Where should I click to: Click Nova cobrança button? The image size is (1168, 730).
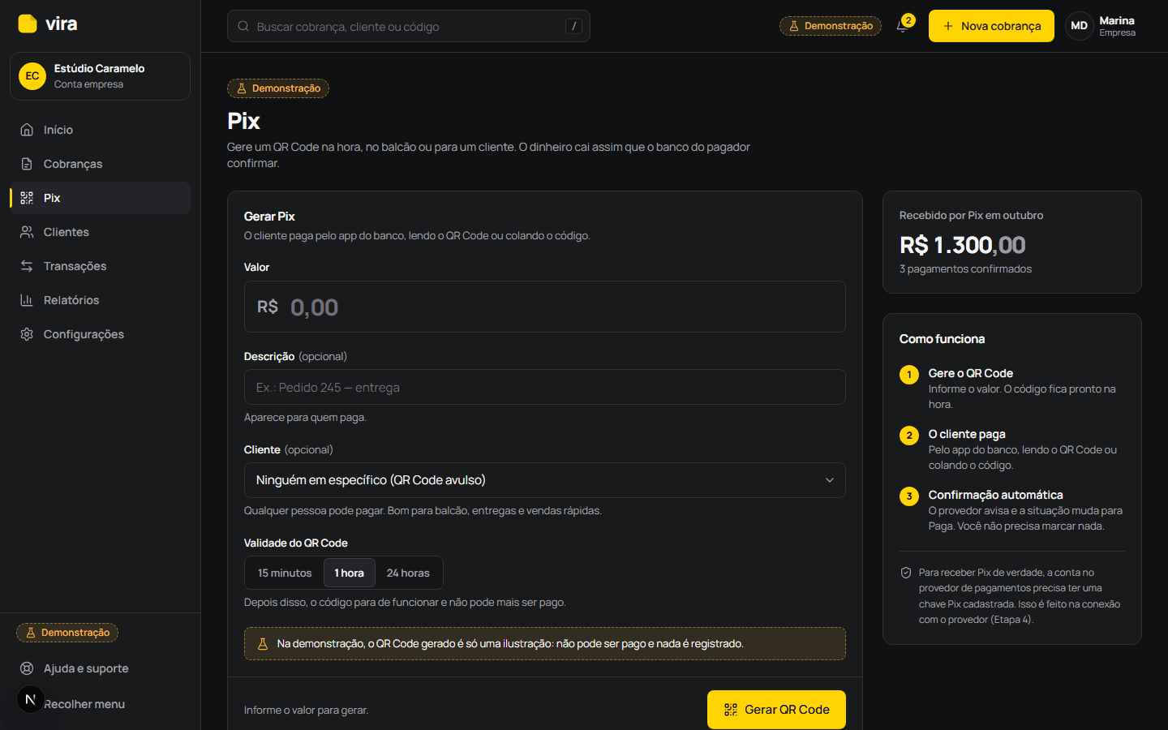pyautogui.click(x=991, y=26)
